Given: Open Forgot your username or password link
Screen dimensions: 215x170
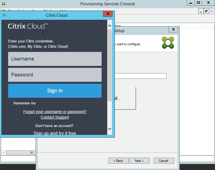Looking at the screenshot, I should tap(55, 112).
